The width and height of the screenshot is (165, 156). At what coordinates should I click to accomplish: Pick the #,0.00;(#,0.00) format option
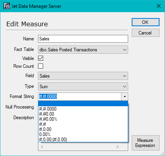(83, 140)
